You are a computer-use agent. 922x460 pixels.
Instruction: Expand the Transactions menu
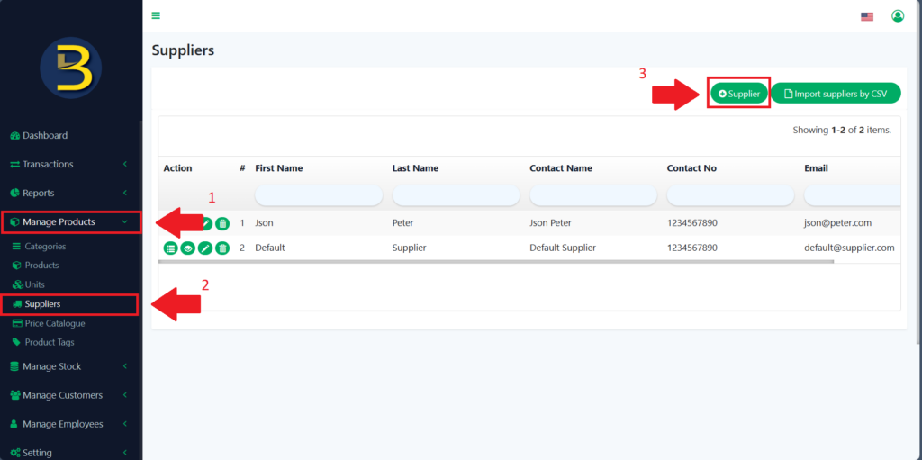pyautogui.click(x=70, y=164)
